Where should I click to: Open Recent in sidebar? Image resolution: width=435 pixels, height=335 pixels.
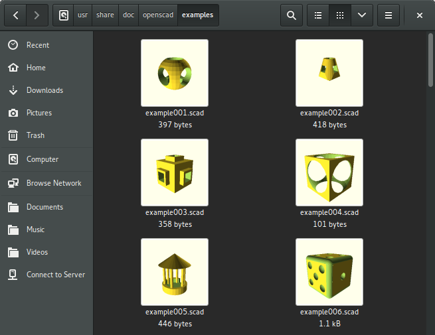click(46, 45)
